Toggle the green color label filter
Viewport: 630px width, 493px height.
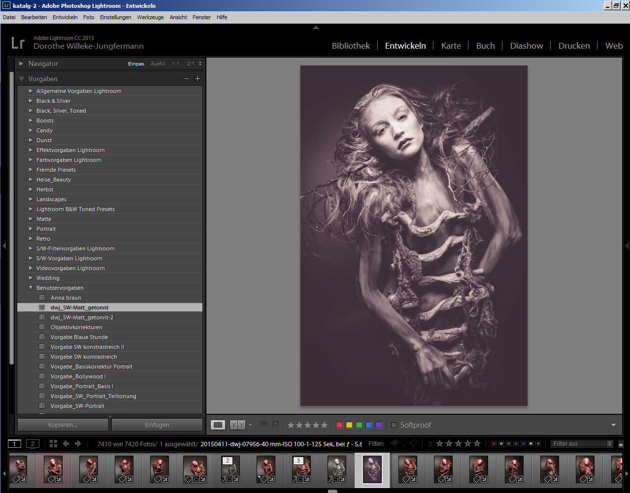(508, 443)
